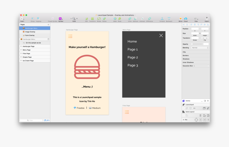Expand the Ice Cream Page artboard
This screenshot has width=229, height=147.
[x=21, y=61]
